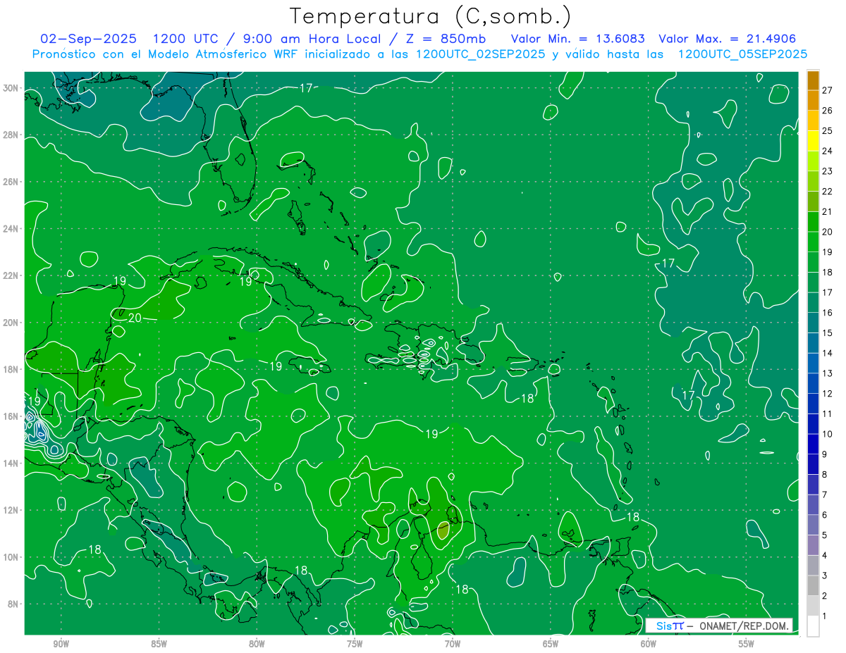Click the title 'Temperatura (C,somb.)'

click(x=430, y=16)
